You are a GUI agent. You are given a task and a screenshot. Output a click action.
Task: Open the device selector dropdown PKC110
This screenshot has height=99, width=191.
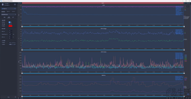pos(9,9)
